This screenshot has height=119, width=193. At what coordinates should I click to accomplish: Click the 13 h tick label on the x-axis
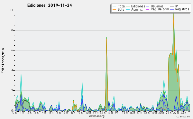click(110, 113)
